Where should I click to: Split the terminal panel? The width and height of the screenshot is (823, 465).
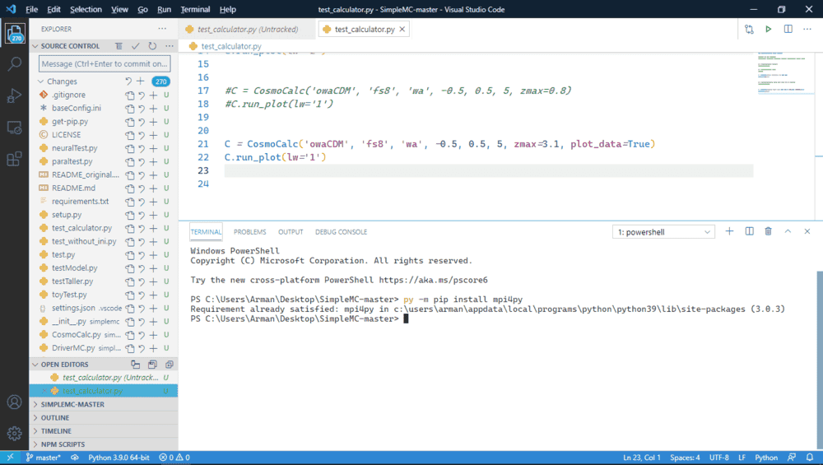(x=750, y=231)
